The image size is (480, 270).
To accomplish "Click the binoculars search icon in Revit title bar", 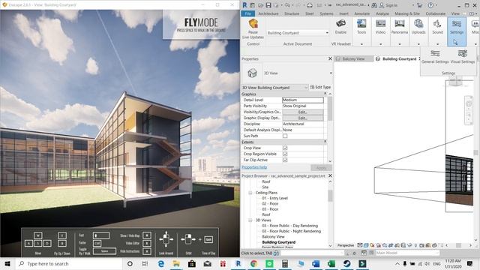I will 374,5.
